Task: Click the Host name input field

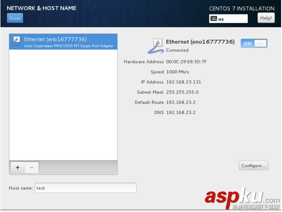Action: tap(86, 188)
